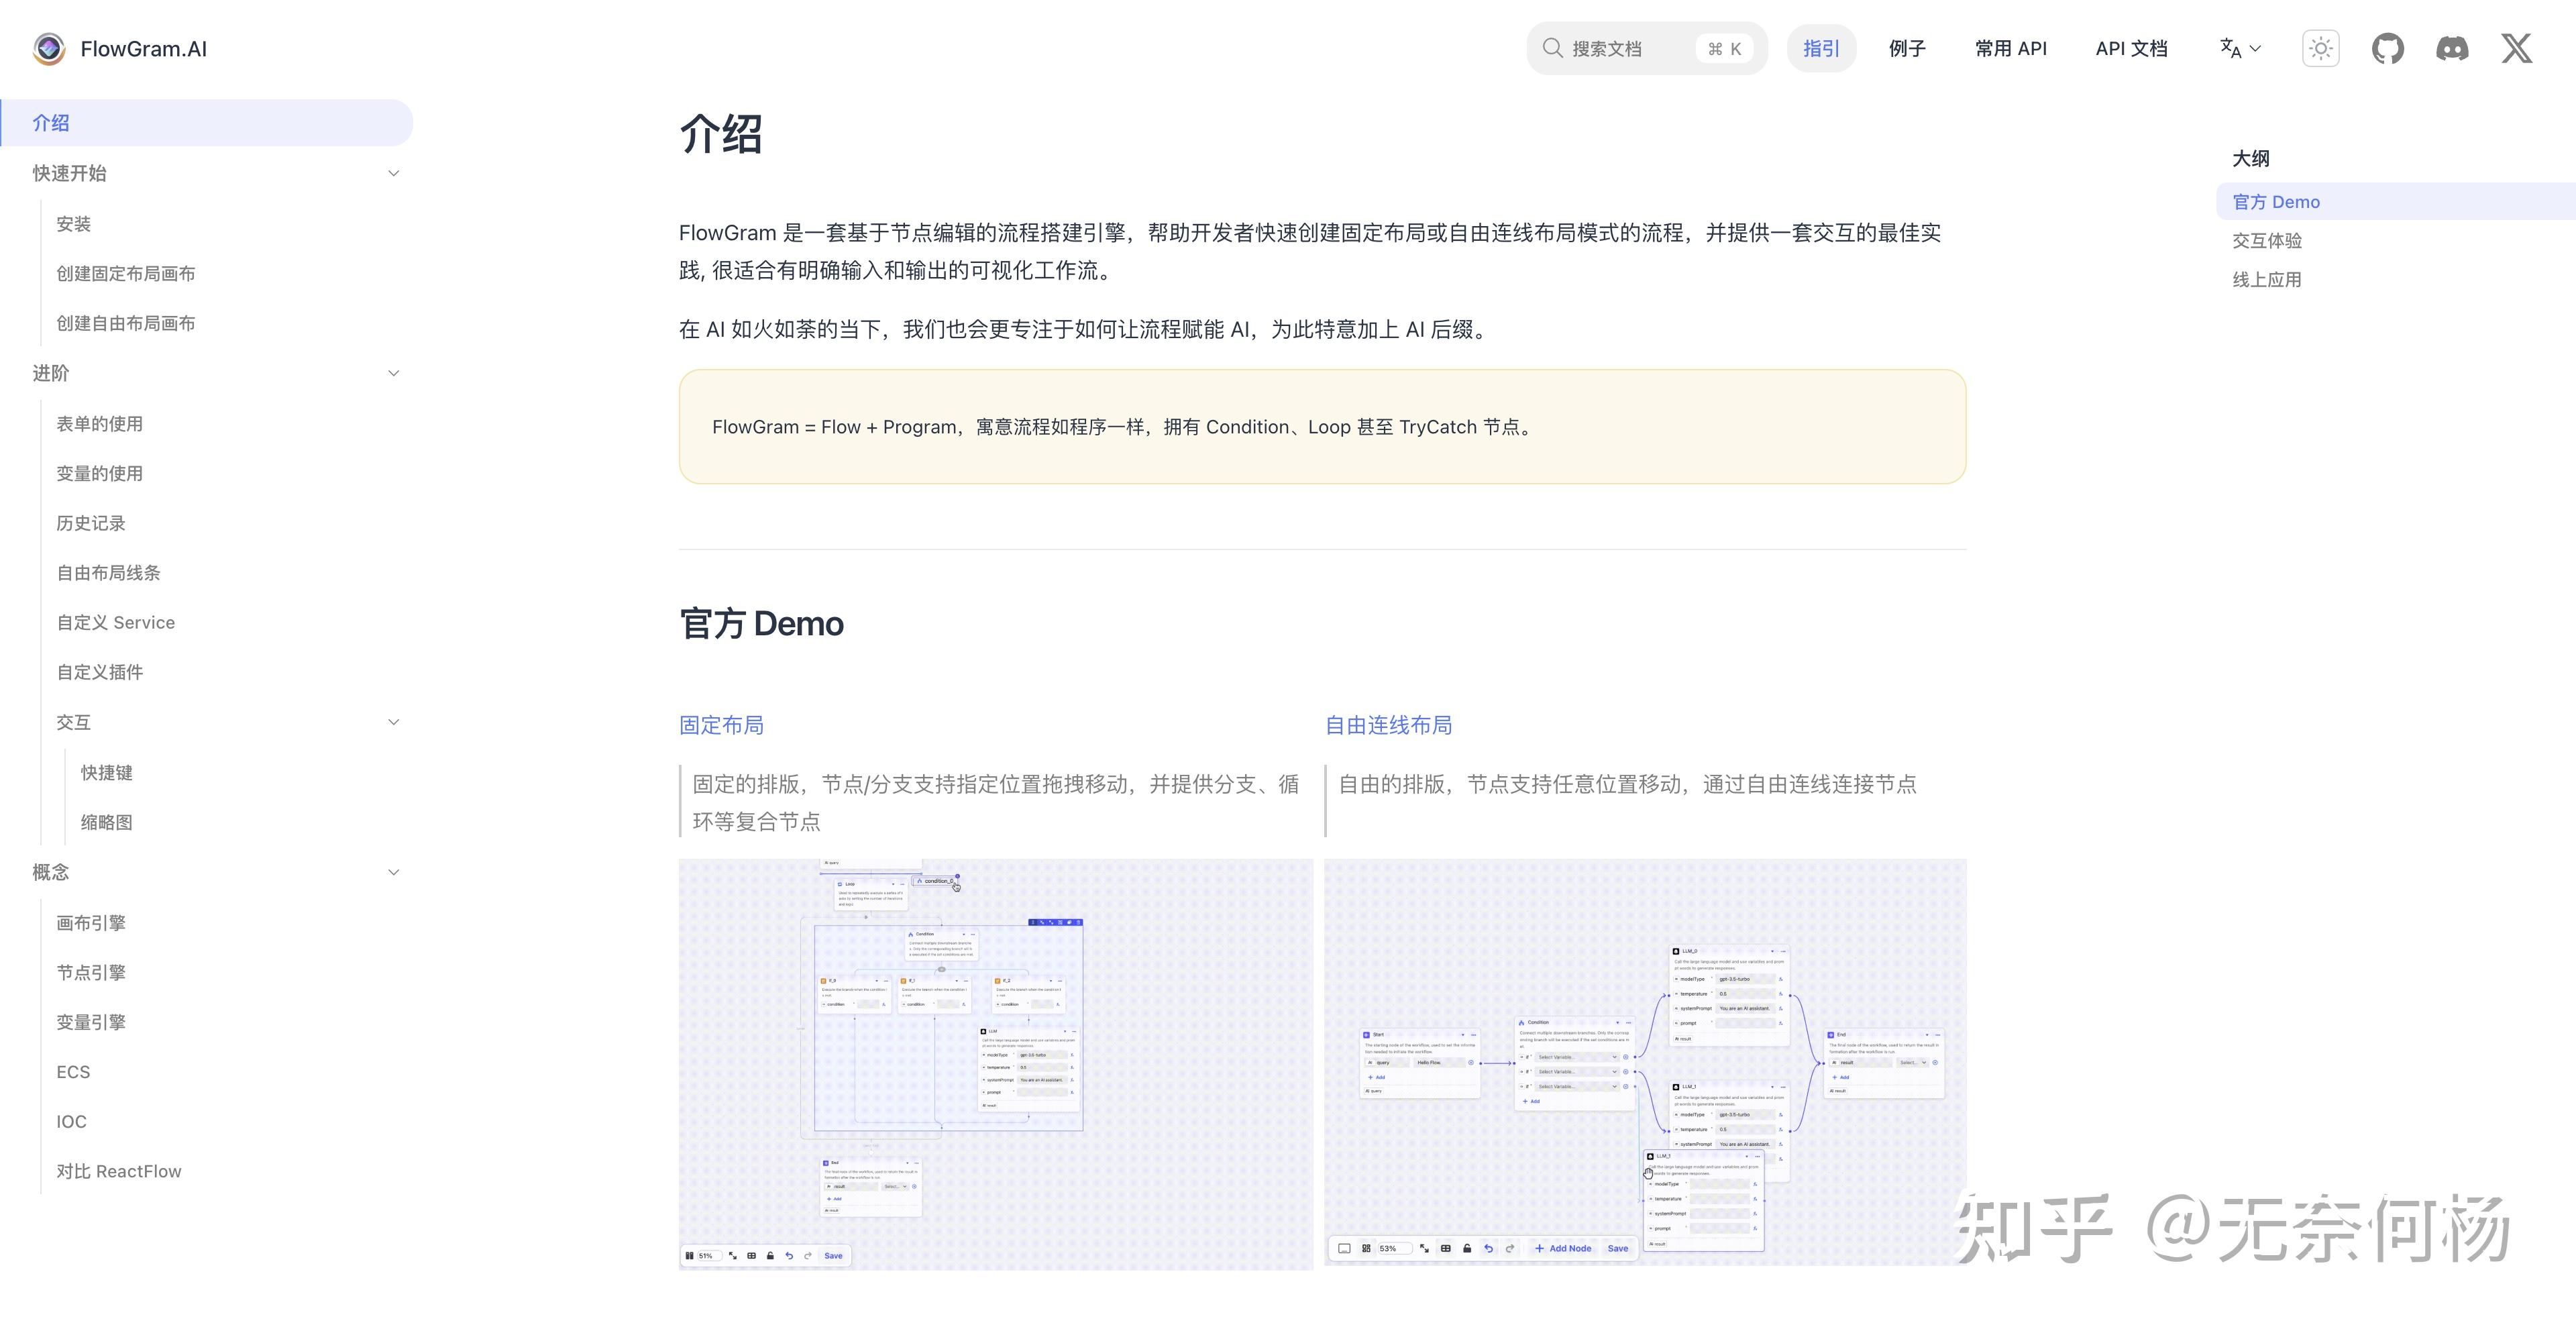This screenshot has width=2576, height=1331.
Task: Click the Add Node button in the demo
Action: click(1563, 1249)
